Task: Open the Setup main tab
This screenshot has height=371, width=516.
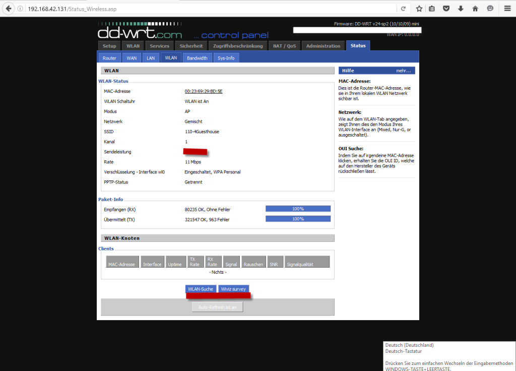Action: click(x=109, y=46)
